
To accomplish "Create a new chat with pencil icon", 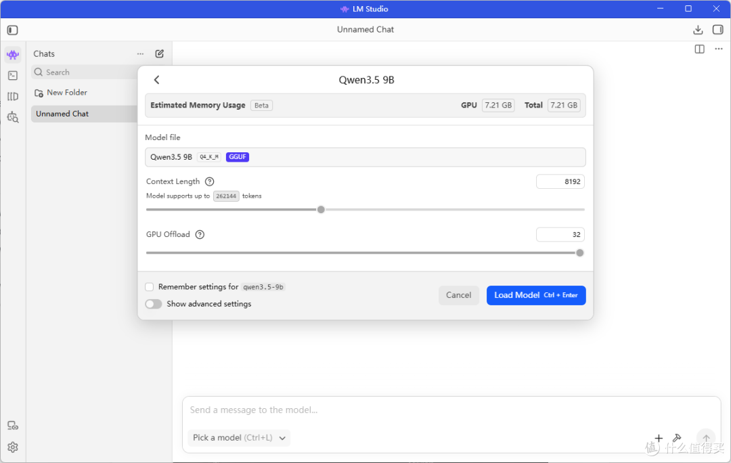I will pos(160,53).
